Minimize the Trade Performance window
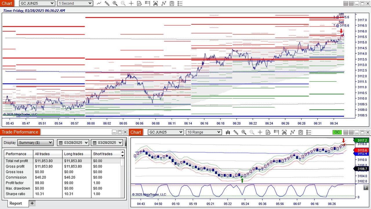371x209 pixels. pos(114,132)
